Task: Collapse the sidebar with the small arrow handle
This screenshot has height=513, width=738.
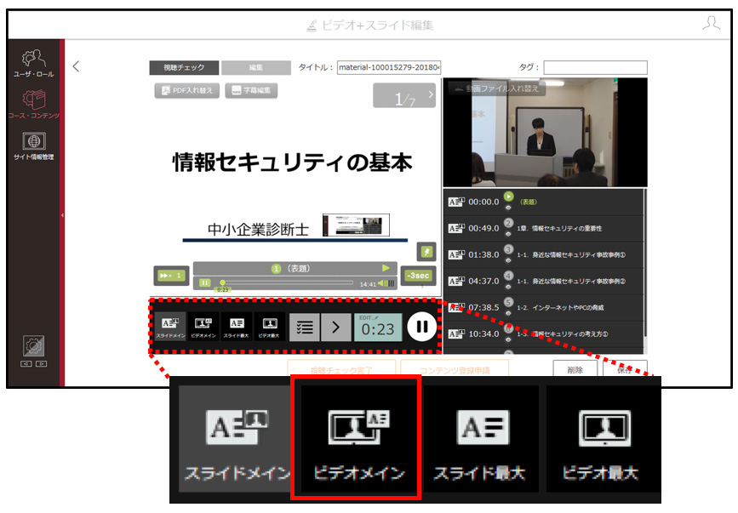Action: [62, 215]
